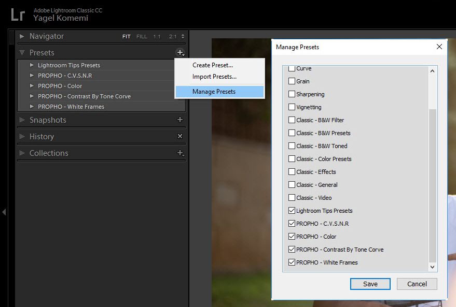
Task: Click the Navigator panel title
Action: coord(47,36)
